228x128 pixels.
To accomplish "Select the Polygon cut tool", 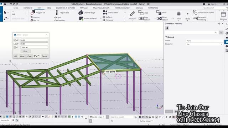I will click(38, 13).
